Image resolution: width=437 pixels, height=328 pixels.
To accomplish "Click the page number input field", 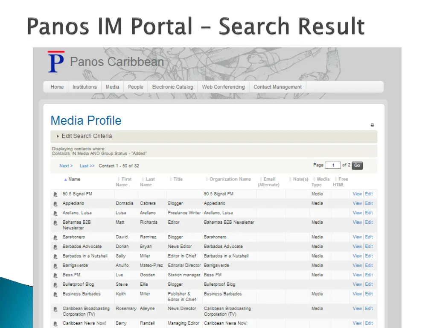I will click(x=333, y=165).
